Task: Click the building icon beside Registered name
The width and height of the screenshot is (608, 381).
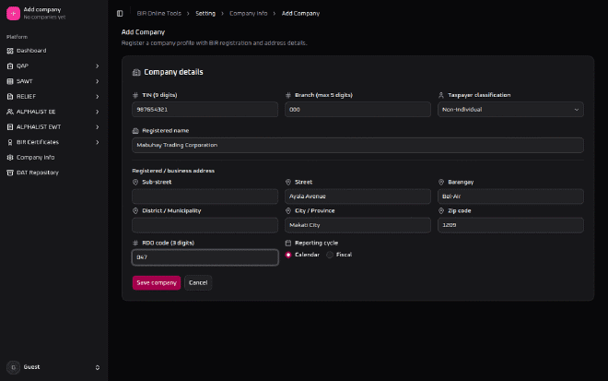Action: 135,131
